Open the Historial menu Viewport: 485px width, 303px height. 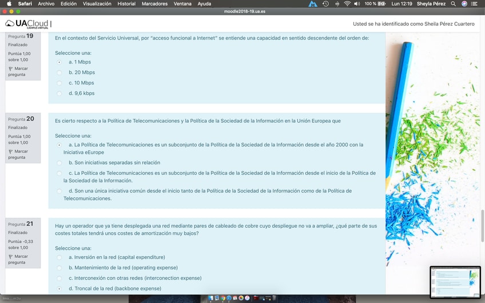pyautogui.click(x=126, y=3)
